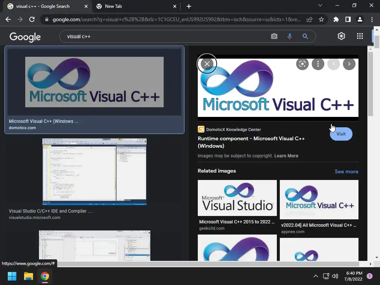
Task: Click the page vertical scrollbar thumb
Action: [x=377, y=42]
